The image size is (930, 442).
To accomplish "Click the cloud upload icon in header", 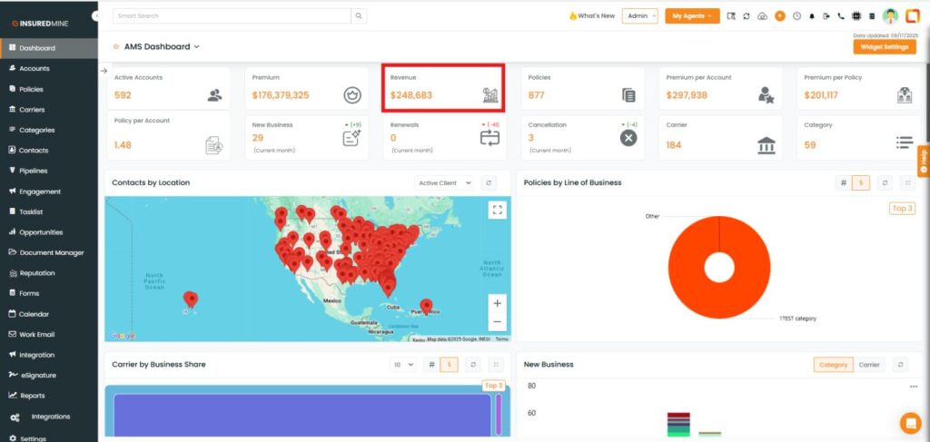I will (x=762, y=16).
